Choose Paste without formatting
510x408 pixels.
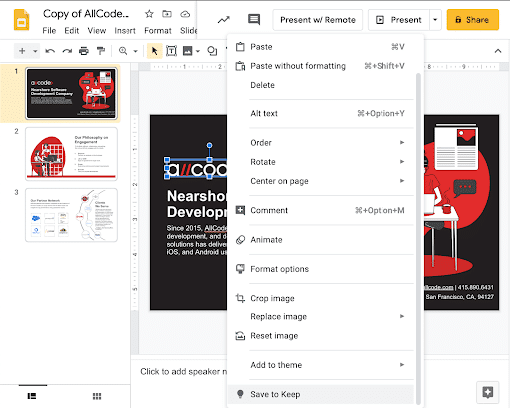coord(321,66)
